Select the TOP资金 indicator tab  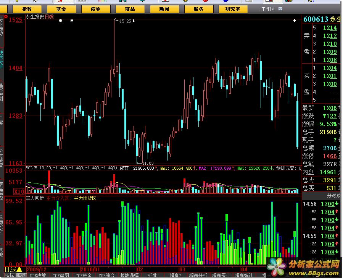[x=84, y=276]
